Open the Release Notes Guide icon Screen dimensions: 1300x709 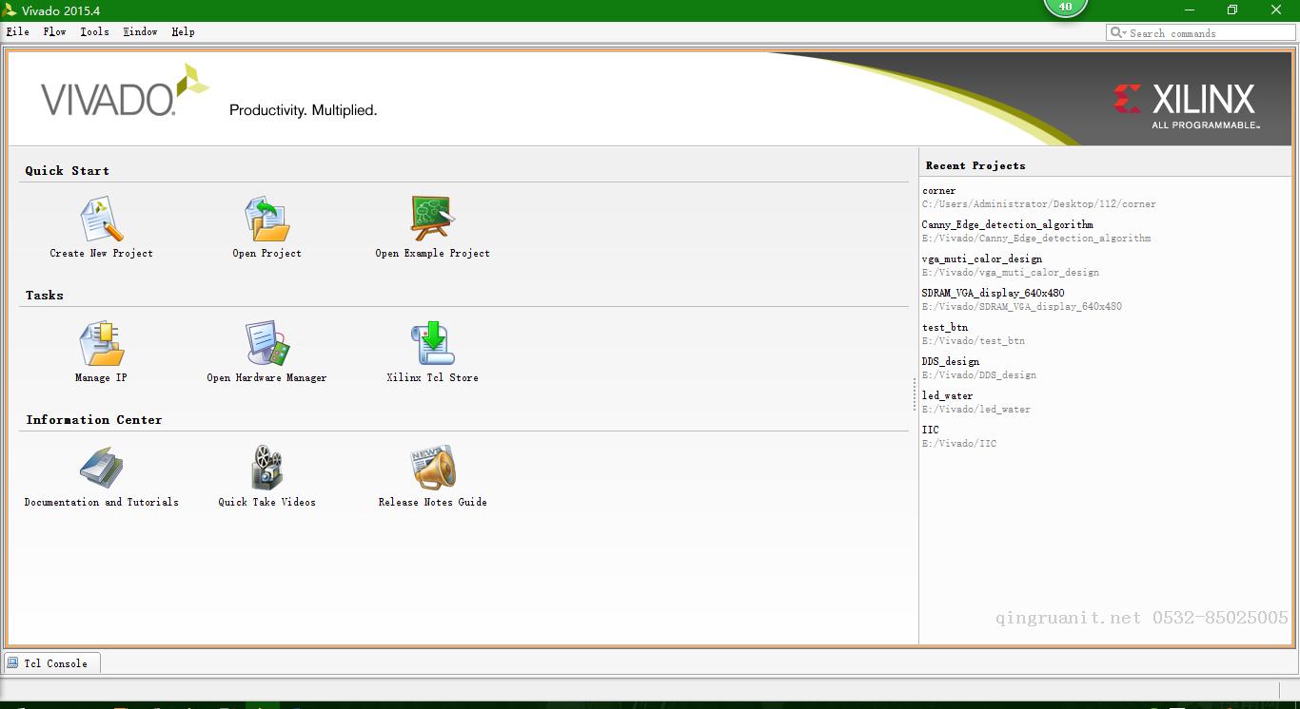pos(432,469)
